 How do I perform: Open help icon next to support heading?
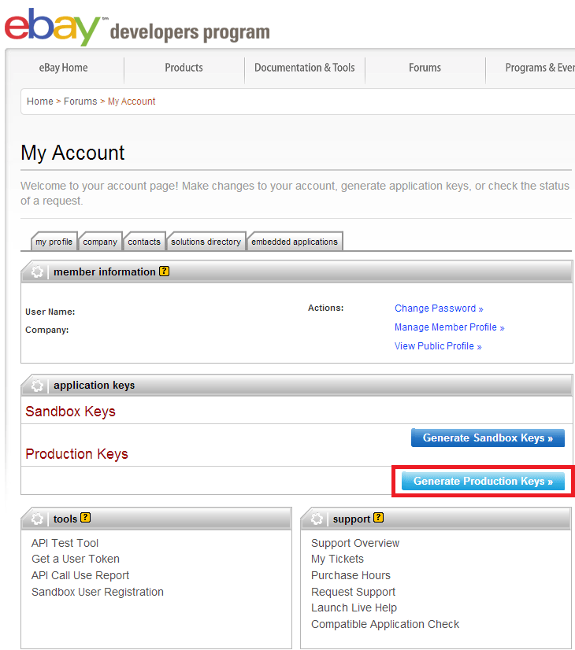(x=378, y=517)
